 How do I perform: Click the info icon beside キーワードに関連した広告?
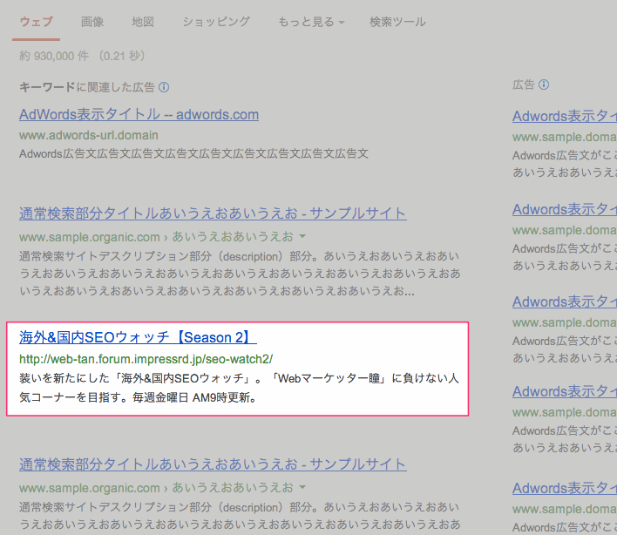(164, 87)
